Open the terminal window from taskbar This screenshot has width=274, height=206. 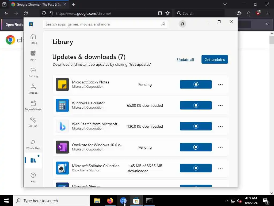pos(149,201)
